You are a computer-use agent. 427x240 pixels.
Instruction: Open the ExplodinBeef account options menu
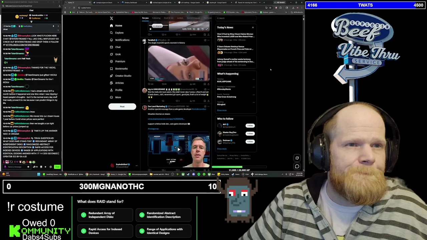(136, 165)
